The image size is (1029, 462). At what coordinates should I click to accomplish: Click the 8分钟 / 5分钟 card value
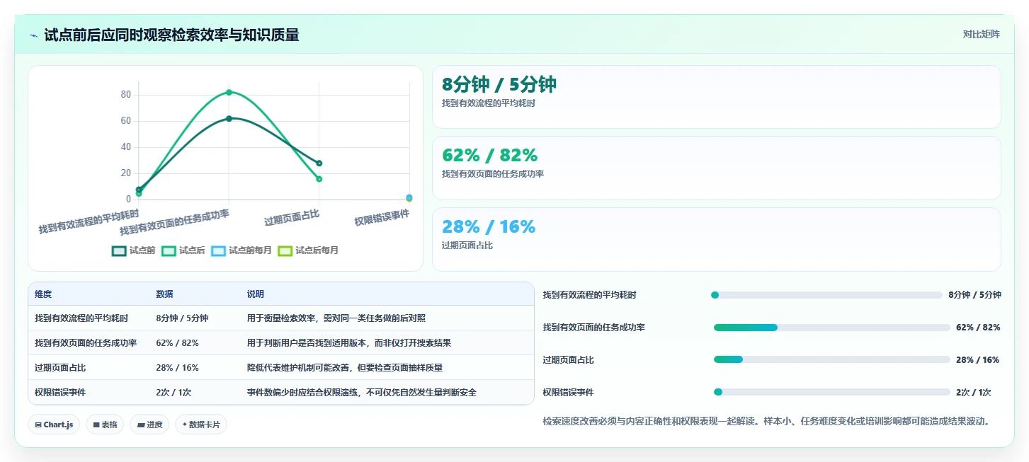pos(499,85)
